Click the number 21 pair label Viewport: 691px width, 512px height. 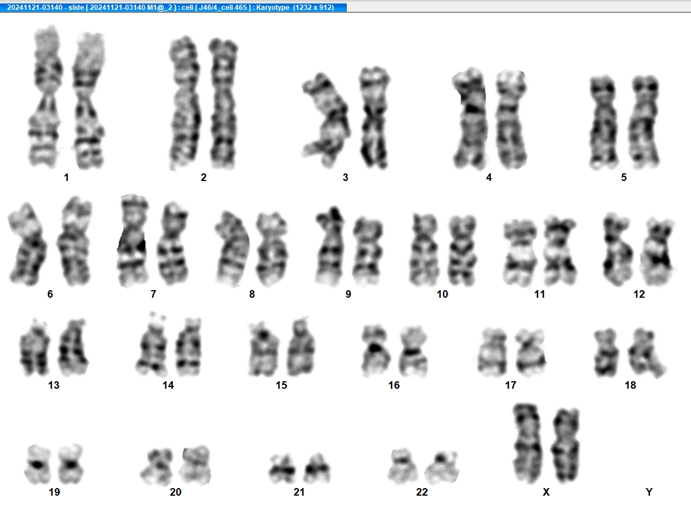[299, 492]
